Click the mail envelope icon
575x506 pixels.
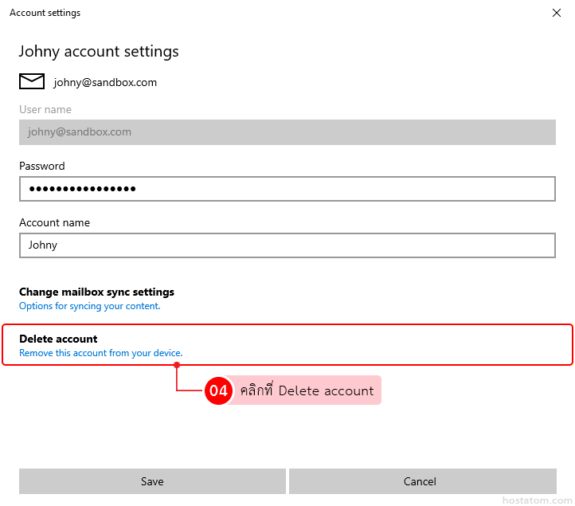coord(32,81)
